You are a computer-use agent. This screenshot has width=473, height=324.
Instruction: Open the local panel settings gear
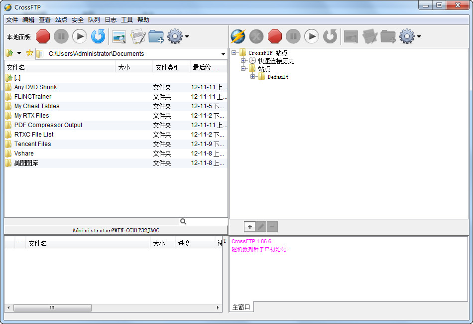(175, 36)
